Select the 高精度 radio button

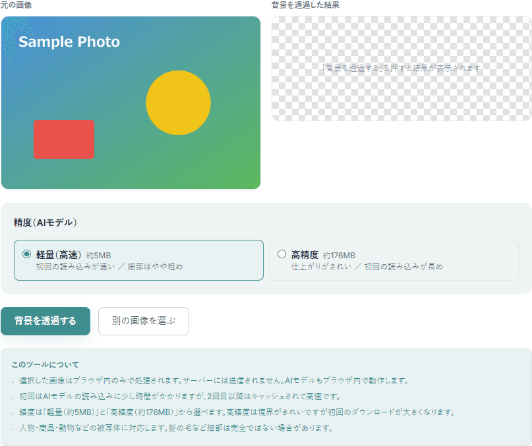[281, 254]
